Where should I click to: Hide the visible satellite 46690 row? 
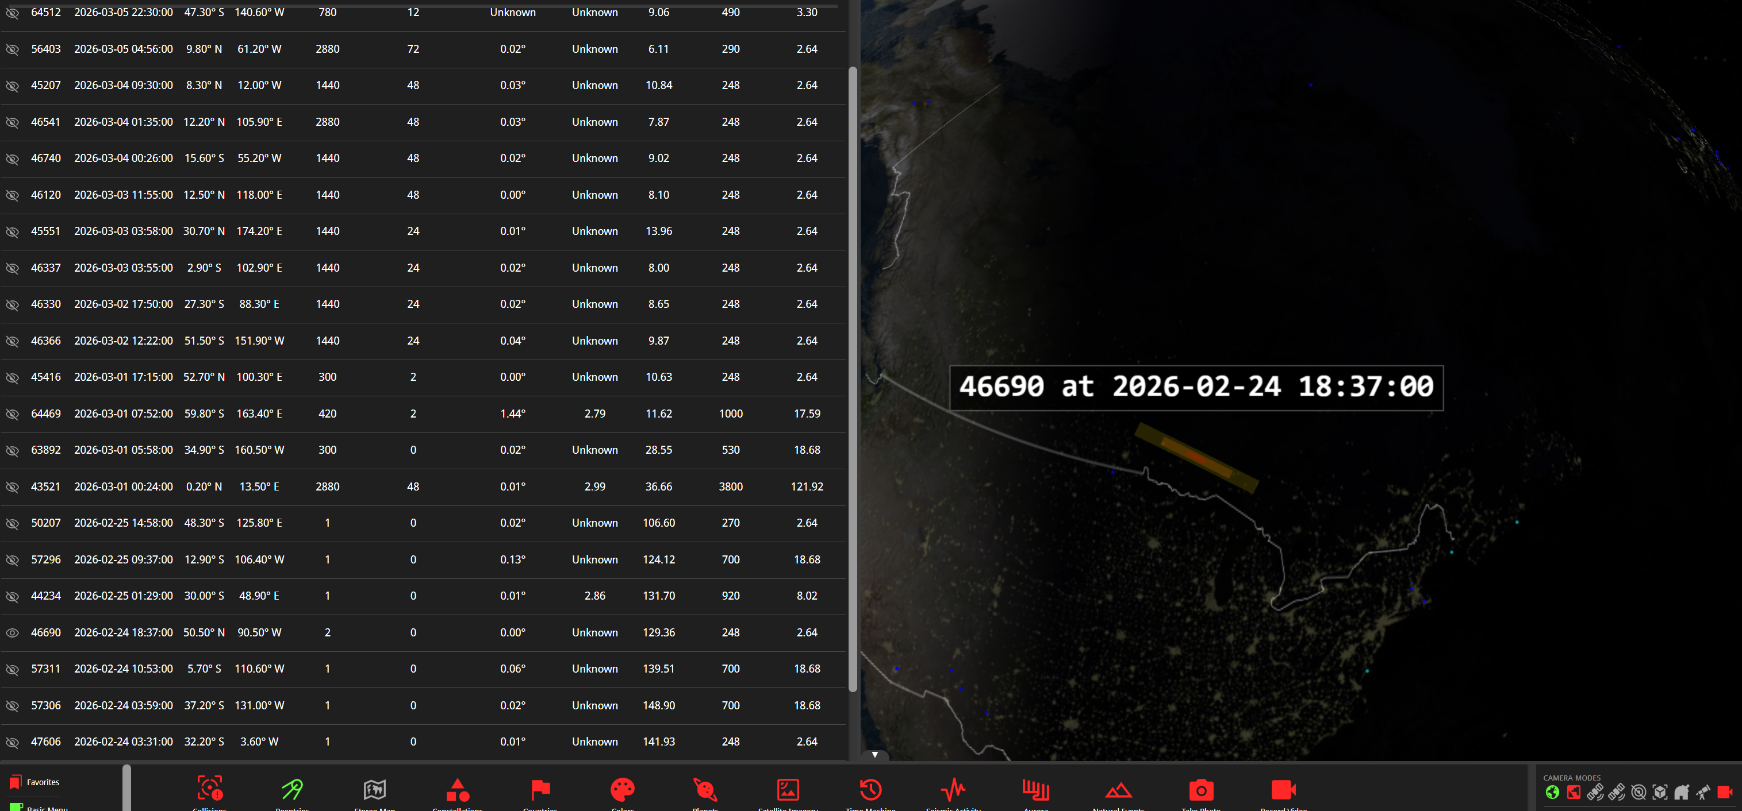(x=12, y=634)
